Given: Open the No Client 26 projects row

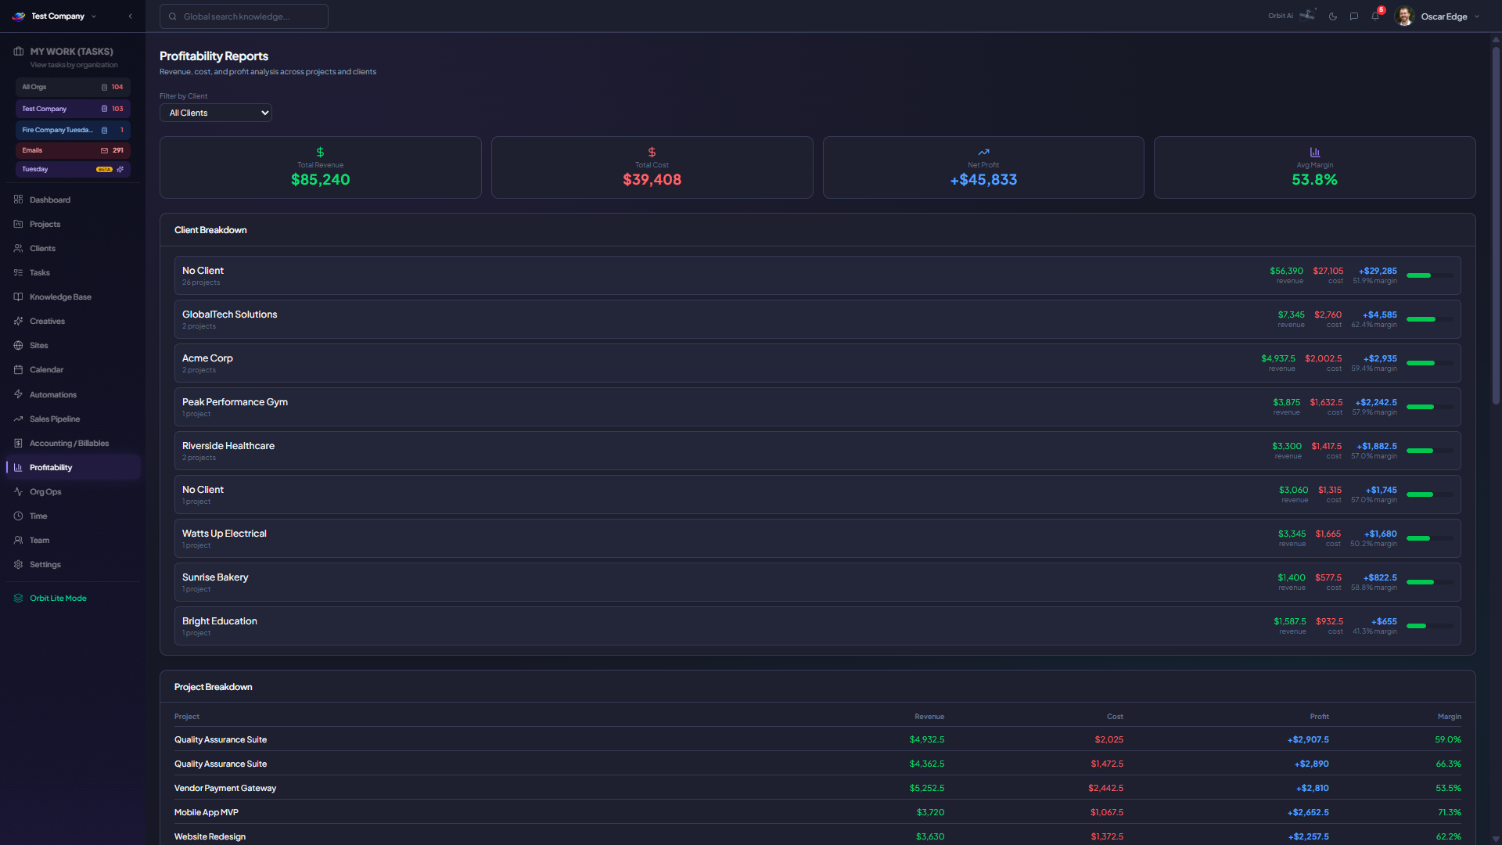Looking at the screenshot, I should tap(817, 275).
